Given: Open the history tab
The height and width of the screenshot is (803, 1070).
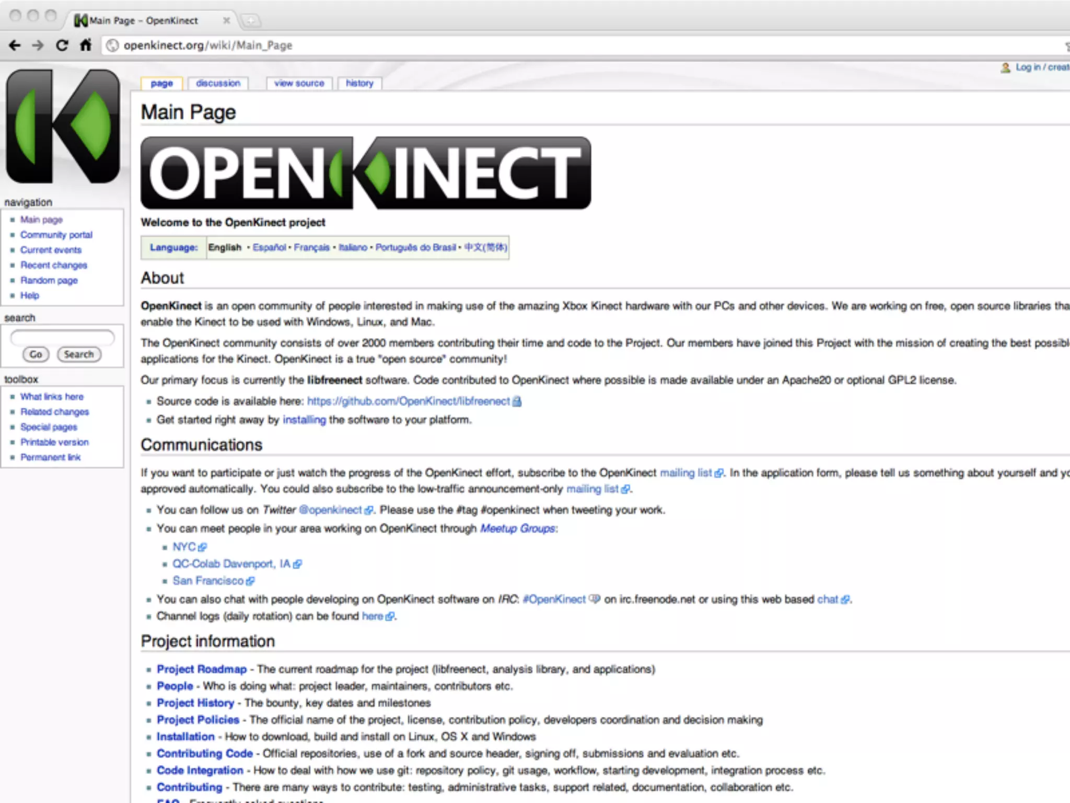Looking at the screenshot, I should tap(359, 83).
